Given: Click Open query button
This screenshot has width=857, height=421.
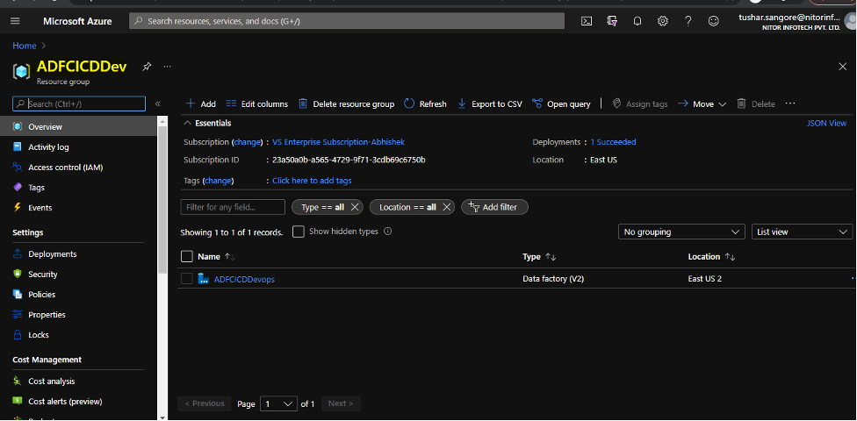Looking at the screenshot, I should coord(561,103).
